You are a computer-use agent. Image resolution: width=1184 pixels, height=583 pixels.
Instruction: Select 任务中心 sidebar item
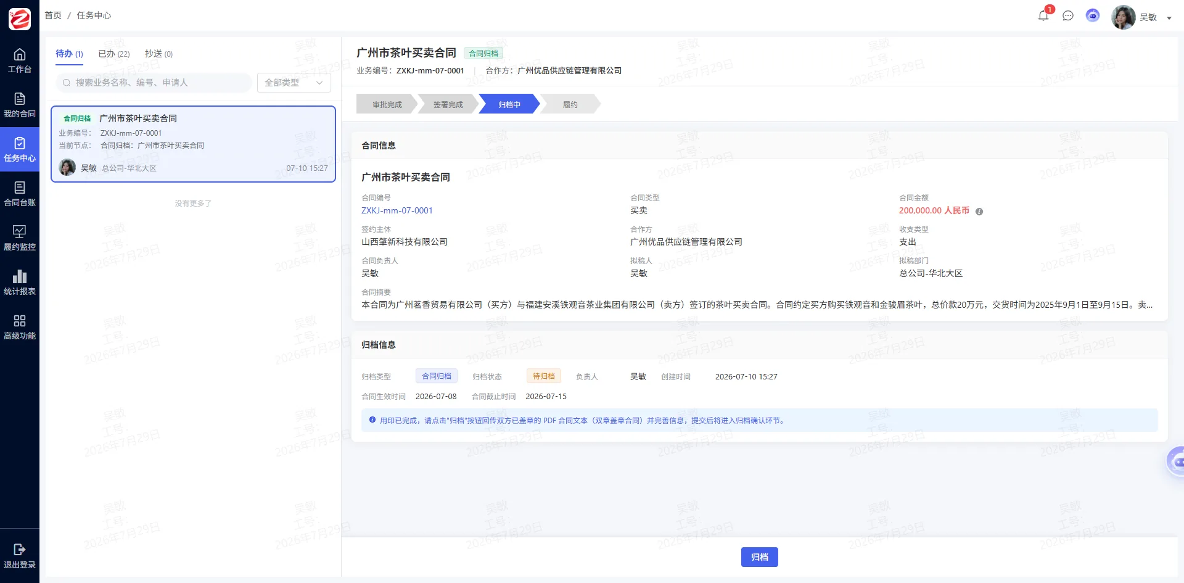20,149
